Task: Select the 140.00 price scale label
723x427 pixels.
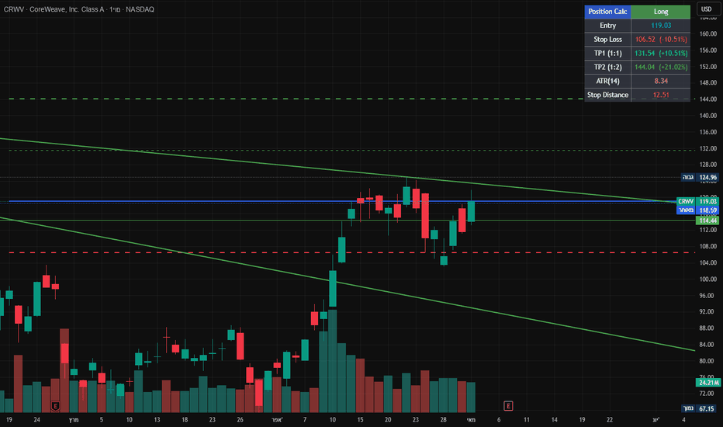Action: [x=707, y=116]
